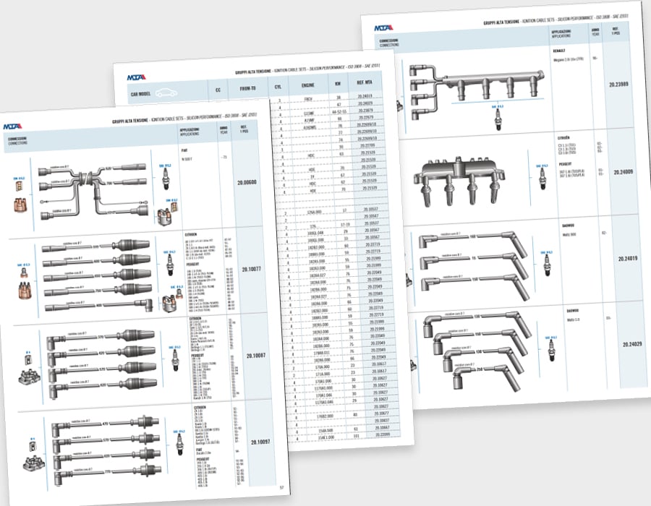The image size is (651, 506).
Task: Click the CYL column header
Action: pos(278,87)
